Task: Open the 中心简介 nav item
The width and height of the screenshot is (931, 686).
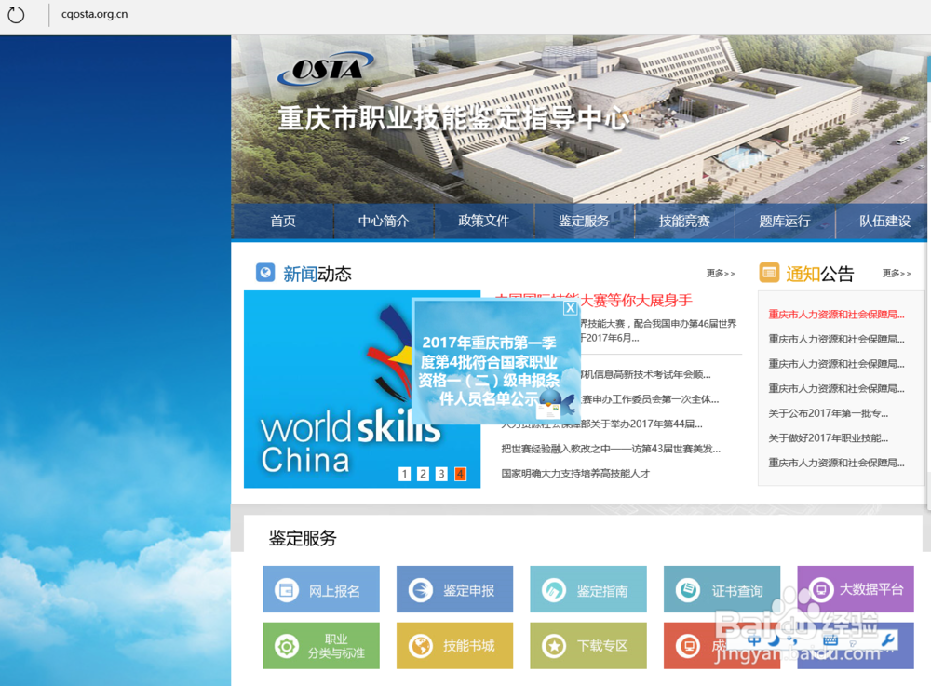Action: click(x=384, y=221)
